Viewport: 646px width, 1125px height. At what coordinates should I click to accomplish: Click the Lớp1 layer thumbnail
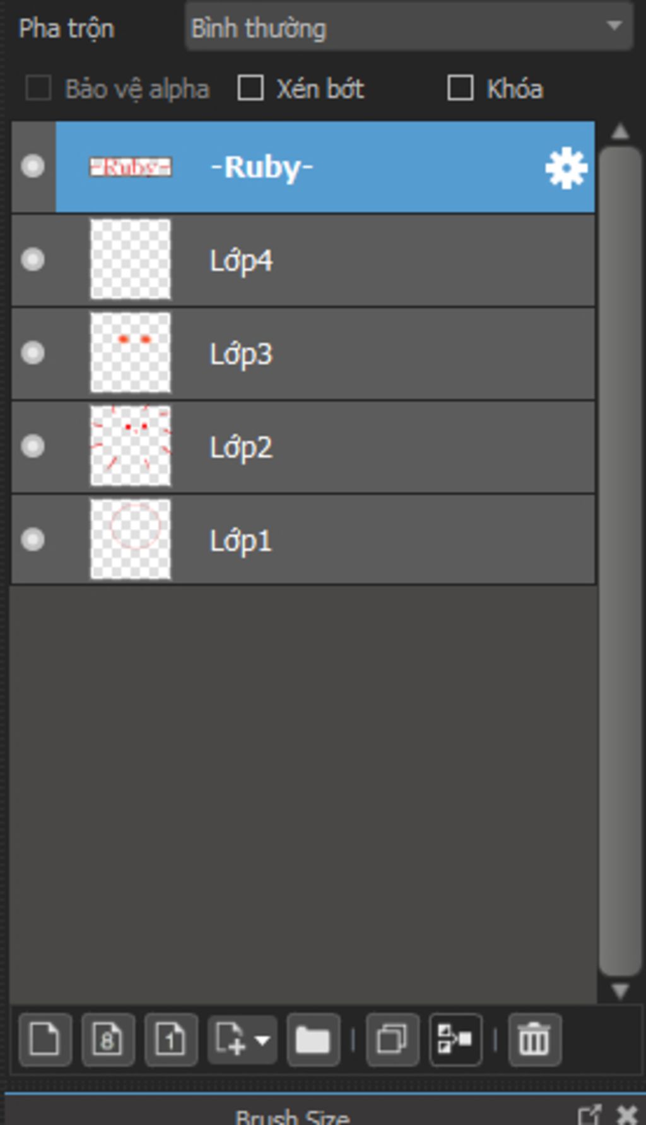[131, 539]
